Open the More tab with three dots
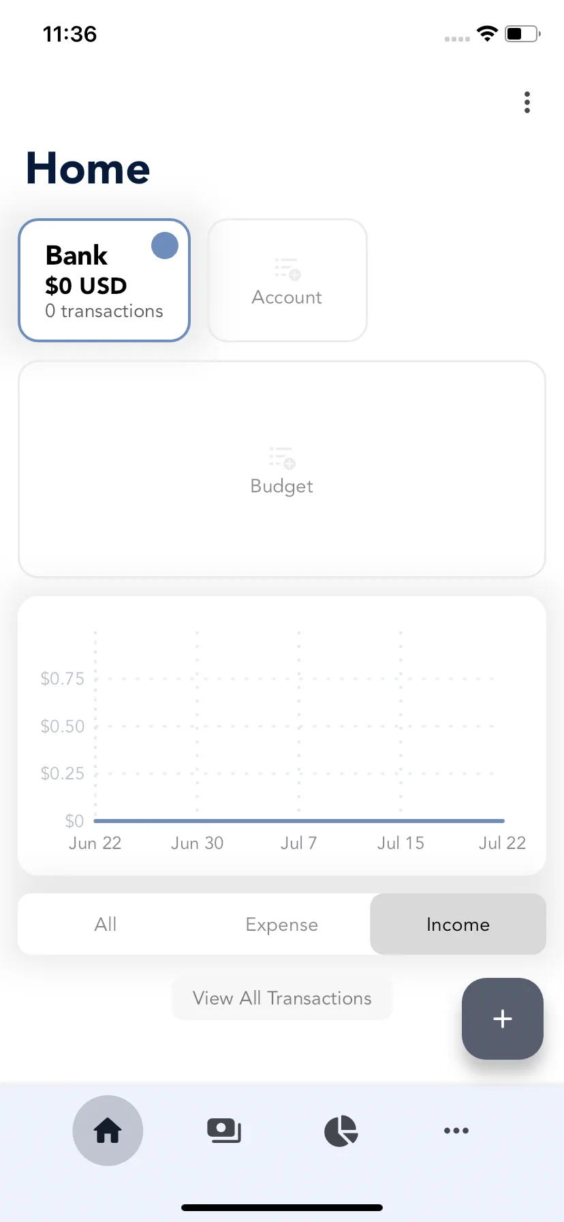This screenshot has width=564, height=1222. [456, 1131]
